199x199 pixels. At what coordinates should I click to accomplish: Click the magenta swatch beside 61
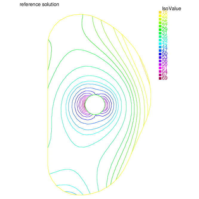[160, 68]
